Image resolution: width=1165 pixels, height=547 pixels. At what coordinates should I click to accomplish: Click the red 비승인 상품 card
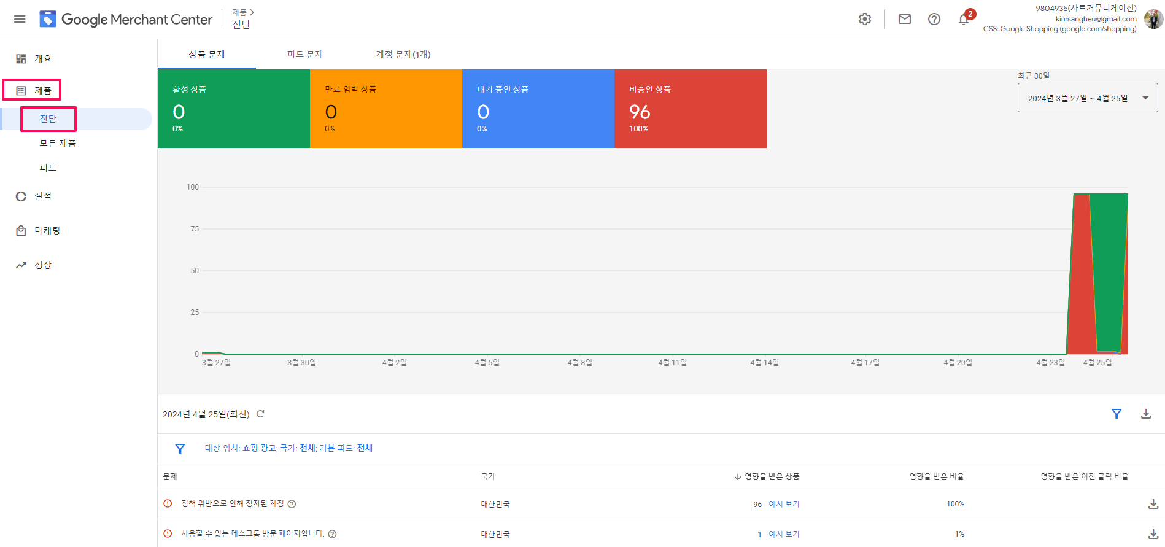(x=691, y=109)
